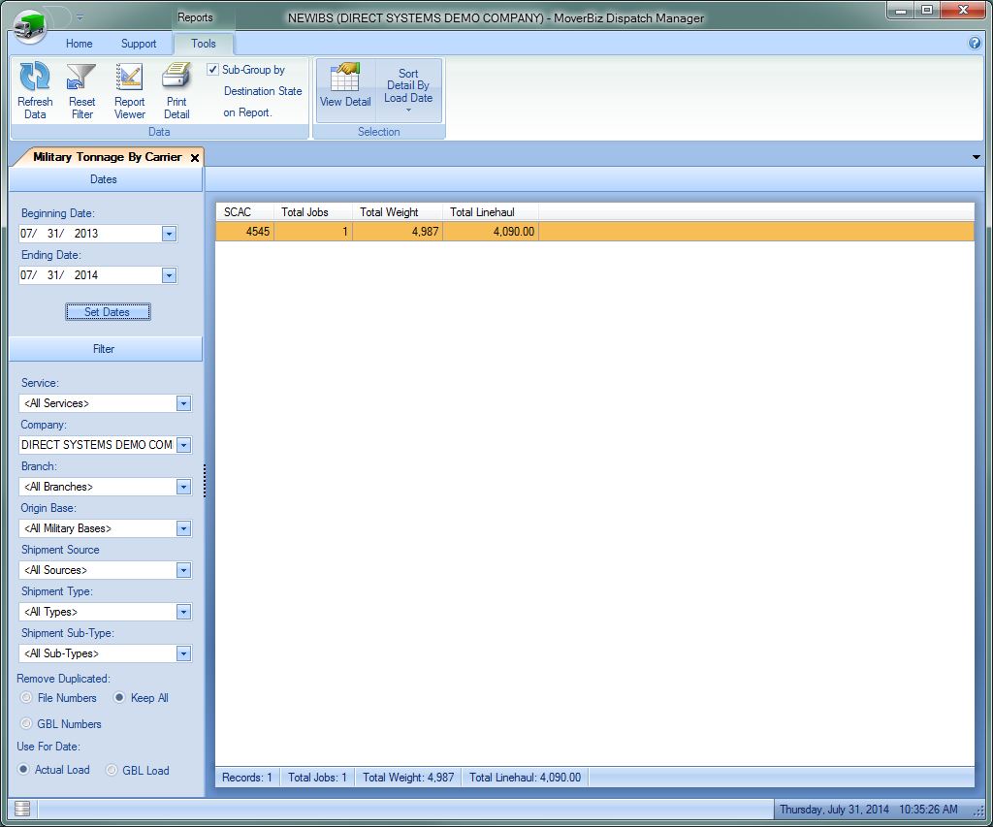
Task: Select the Keep All radio button
Action: click(x=120, y=698)
